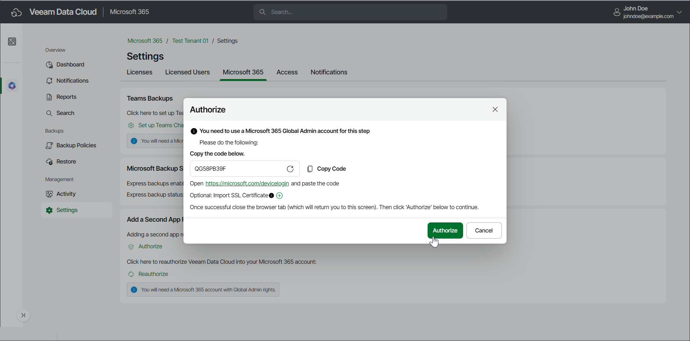Viewport: 690px width, 341px height.
Task: Switch to the Access tab
Action: click(287, 72)
